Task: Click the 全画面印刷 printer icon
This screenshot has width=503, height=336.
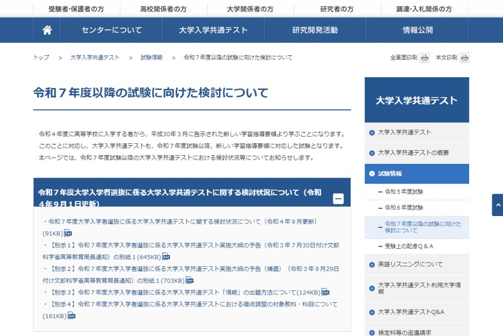Action: (424, 58)
